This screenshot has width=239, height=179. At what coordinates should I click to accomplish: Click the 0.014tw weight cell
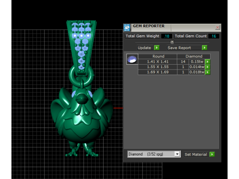[197, 67]
